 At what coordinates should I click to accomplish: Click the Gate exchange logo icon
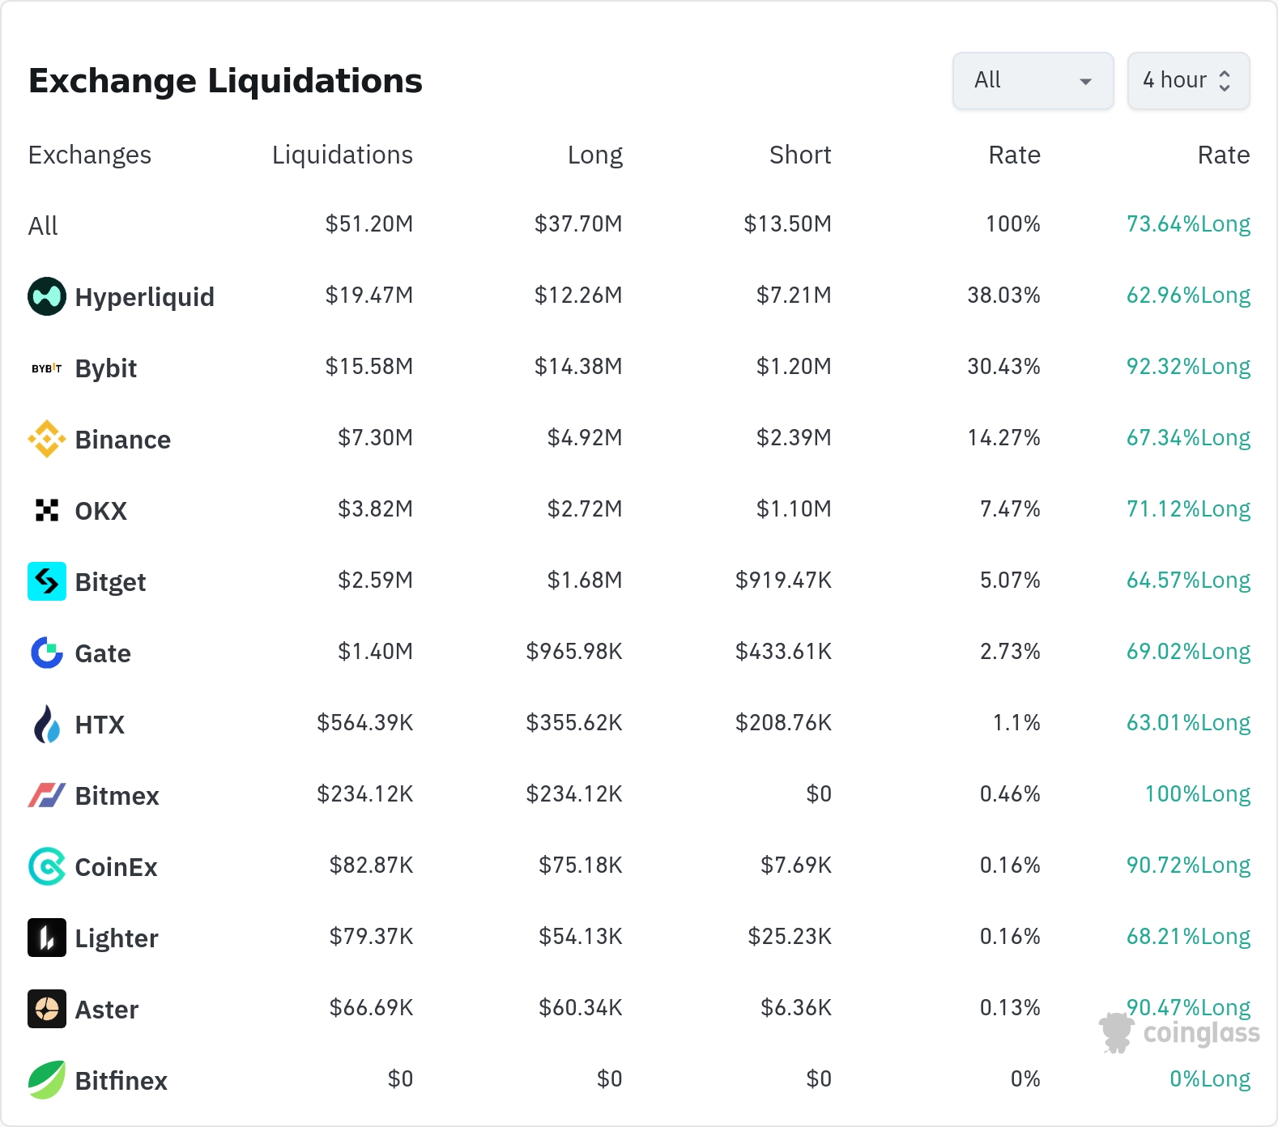coord(47,653)
